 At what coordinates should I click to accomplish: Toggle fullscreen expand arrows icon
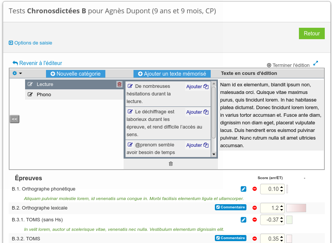tap(316, 63)
